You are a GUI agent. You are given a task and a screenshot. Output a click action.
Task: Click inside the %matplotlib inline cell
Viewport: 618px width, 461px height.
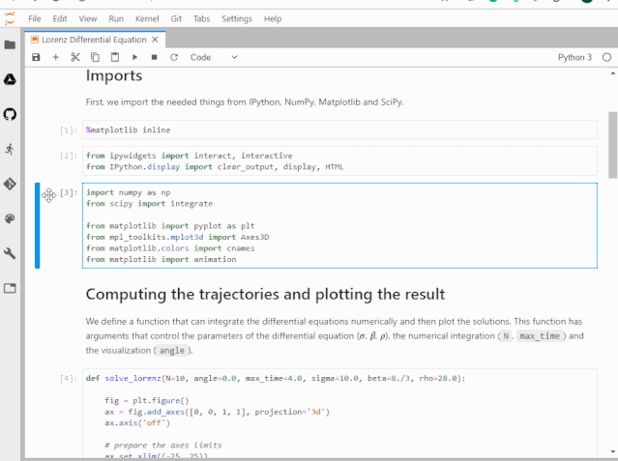[x=339, y=130]
